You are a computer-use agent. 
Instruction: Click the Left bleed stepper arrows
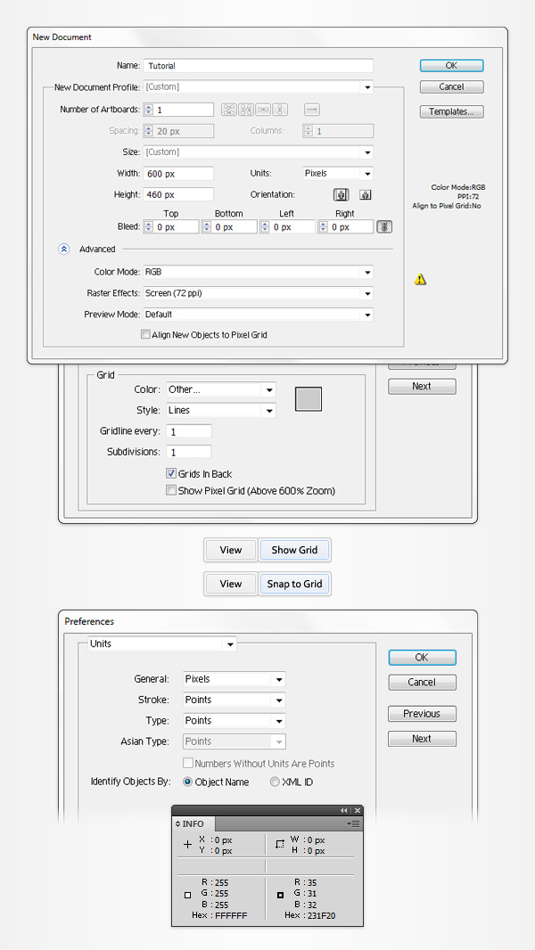[265, 226]
